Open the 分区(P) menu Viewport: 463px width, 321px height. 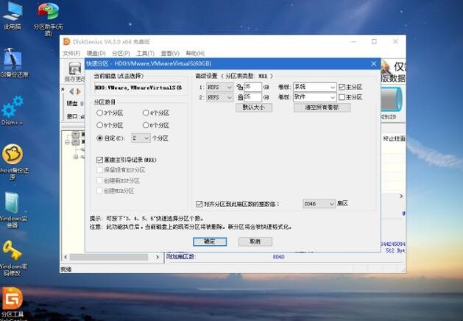(x=121, y=54)
